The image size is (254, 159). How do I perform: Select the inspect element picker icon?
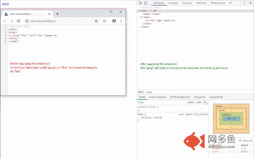coord(140,3)
